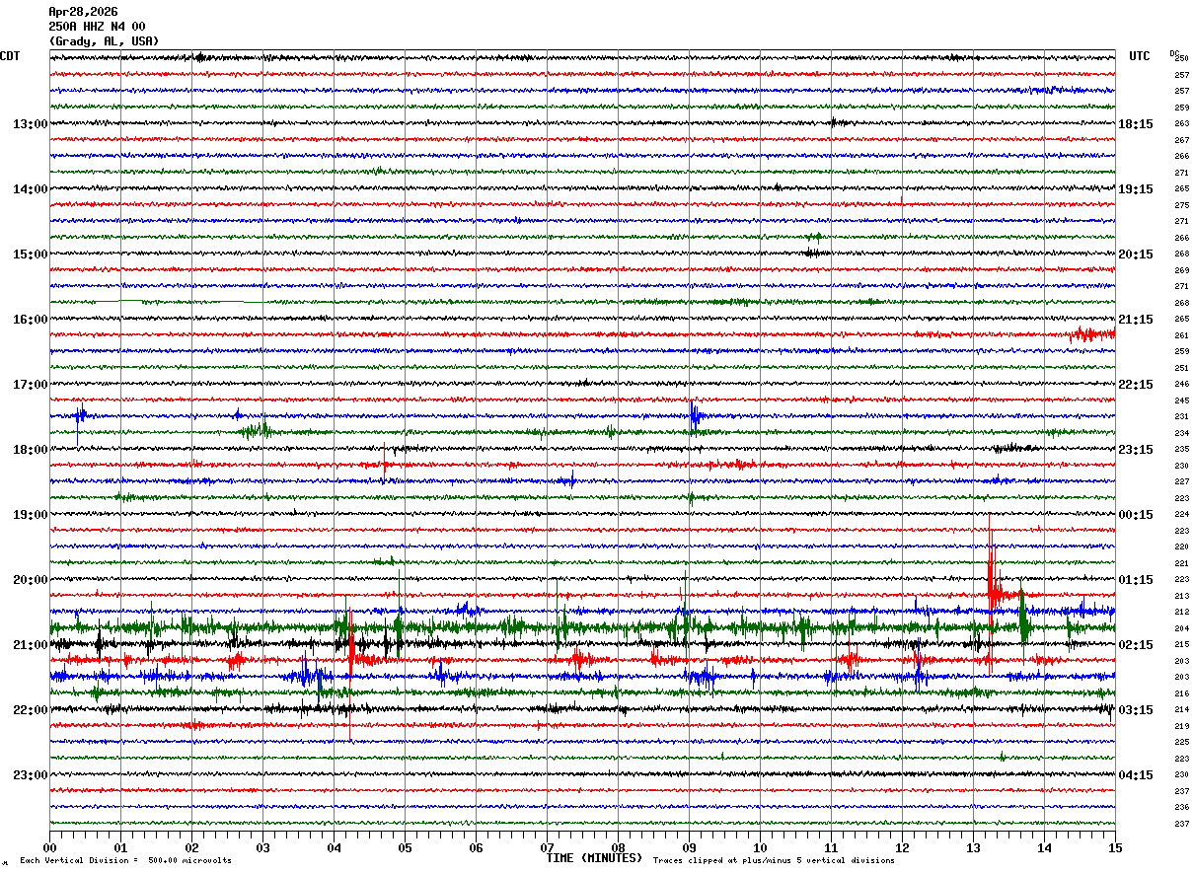Image resolution: width=1194 pixels, height=874 pixels.
Task: Click the CDT timezone header
Action: [10, 56]
